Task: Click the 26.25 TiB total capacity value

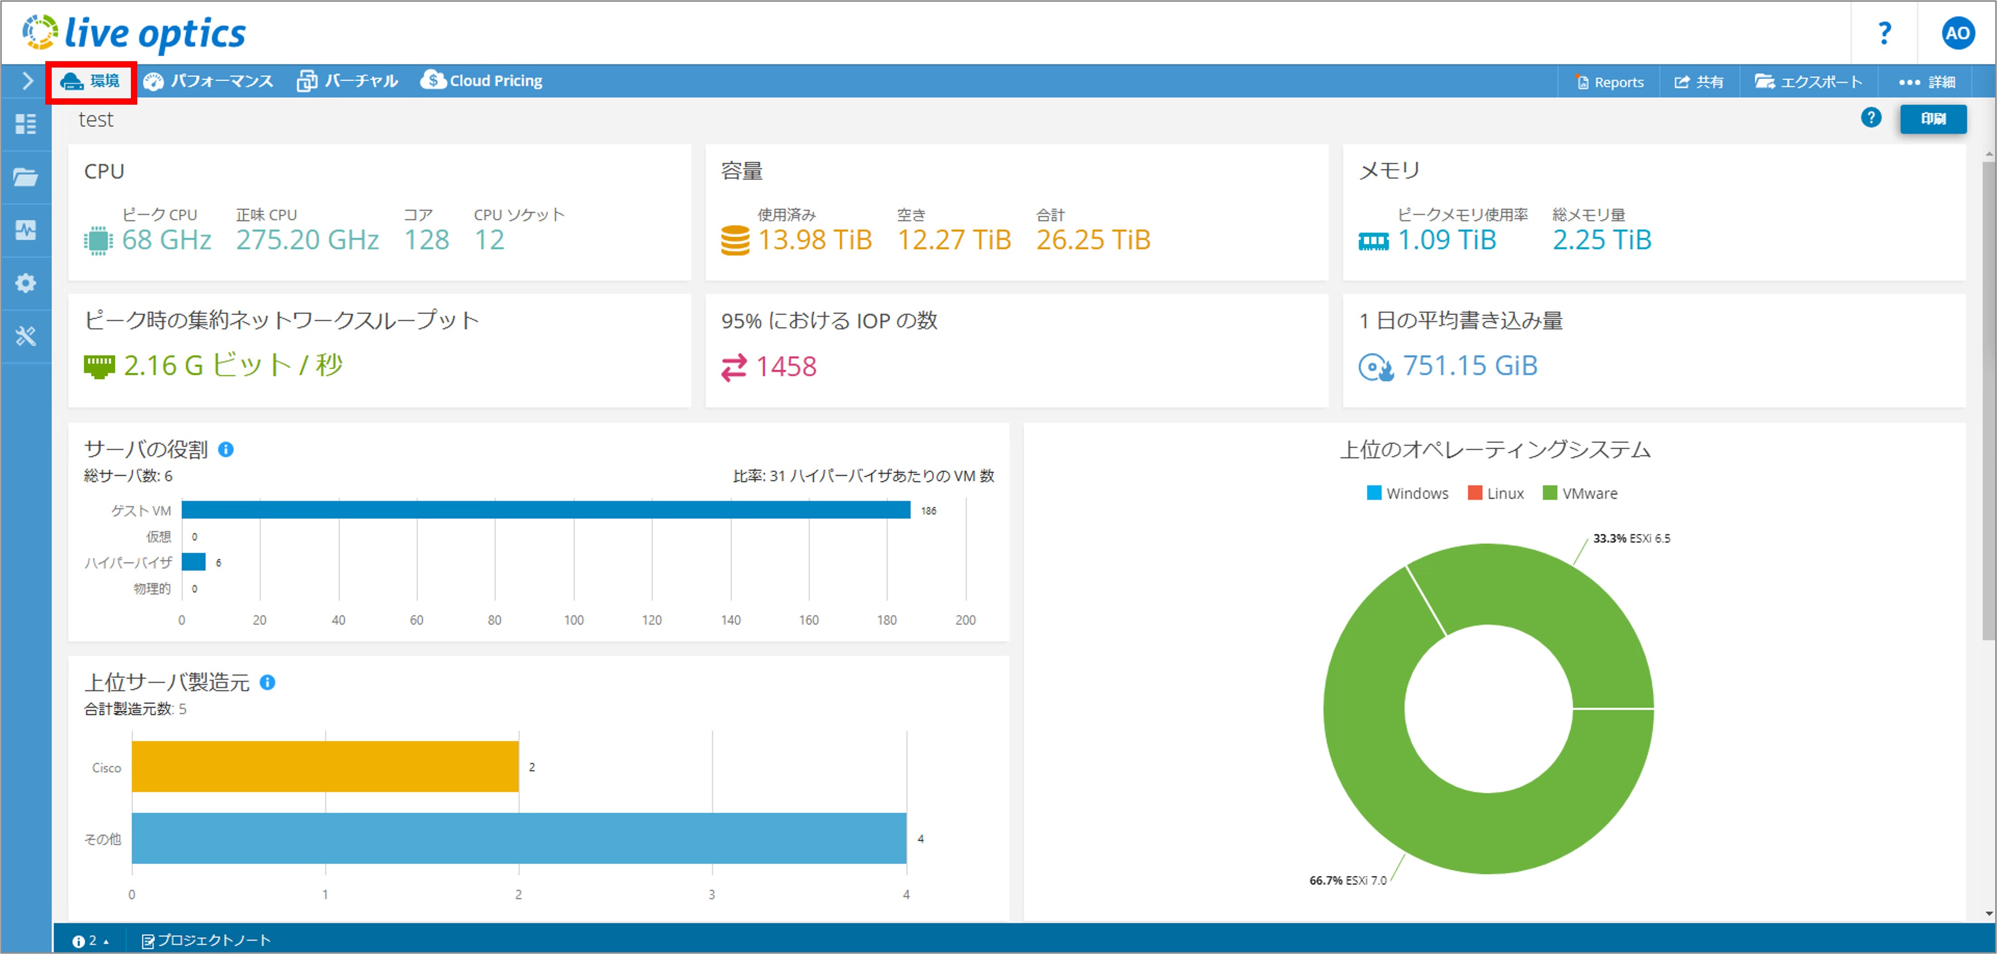Action: (x=1093, y=241)
